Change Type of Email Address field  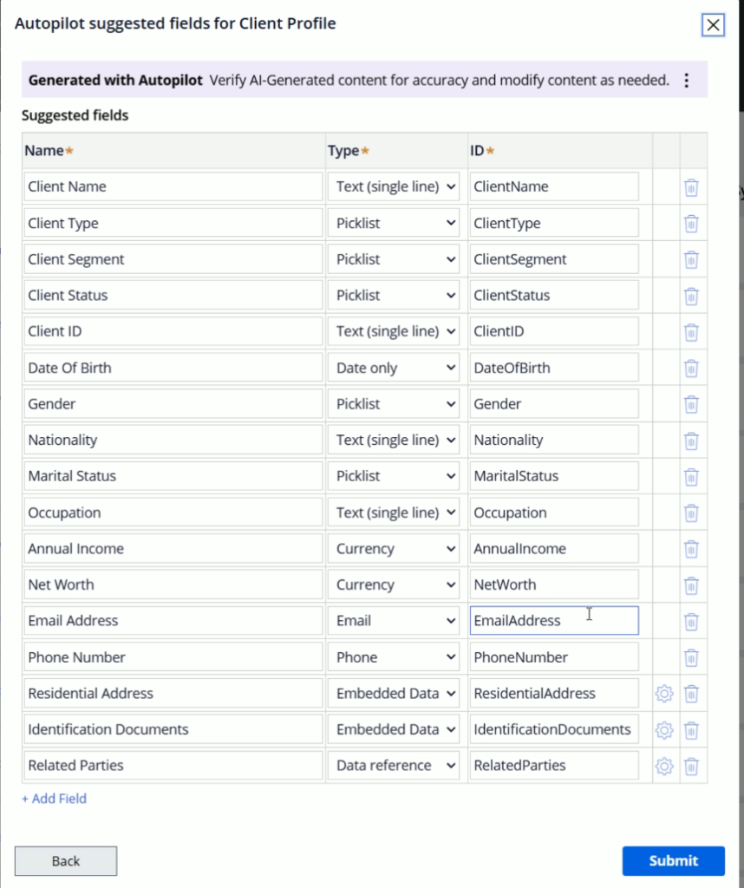(394, 621)
